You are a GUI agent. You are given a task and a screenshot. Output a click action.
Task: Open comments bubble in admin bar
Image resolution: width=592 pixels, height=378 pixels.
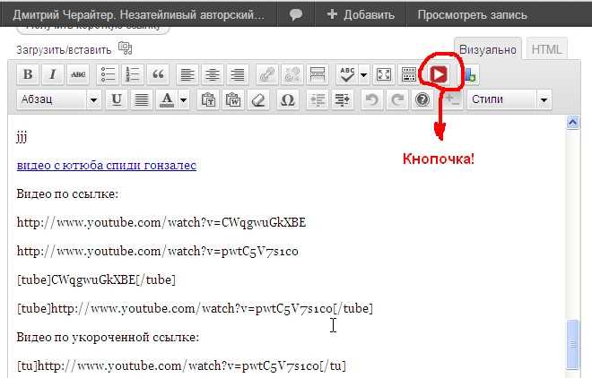(x=296, y=14)
